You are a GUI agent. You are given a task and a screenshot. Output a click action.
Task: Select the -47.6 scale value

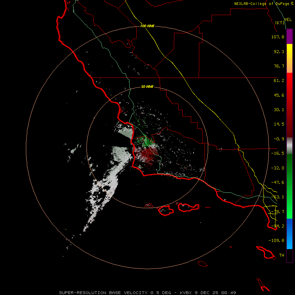(278, 183)
